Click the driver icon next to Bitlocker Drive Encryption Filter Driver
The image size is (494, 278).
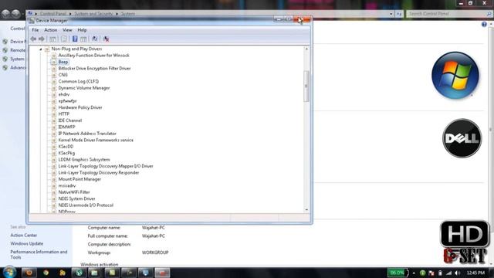(54, 69)
